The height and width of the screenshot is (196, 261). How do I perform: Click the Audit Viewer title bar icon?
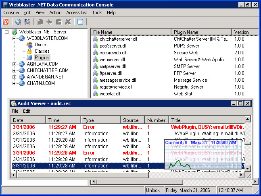point(14,103)
